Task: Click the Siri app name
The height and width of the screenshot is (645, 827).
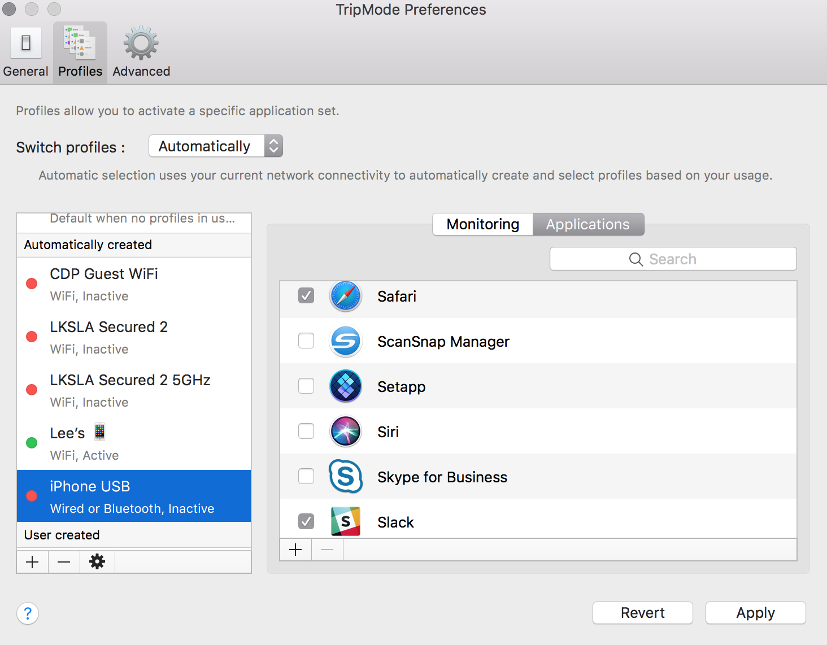Action: pyautogui.click(x=388, y=432)
